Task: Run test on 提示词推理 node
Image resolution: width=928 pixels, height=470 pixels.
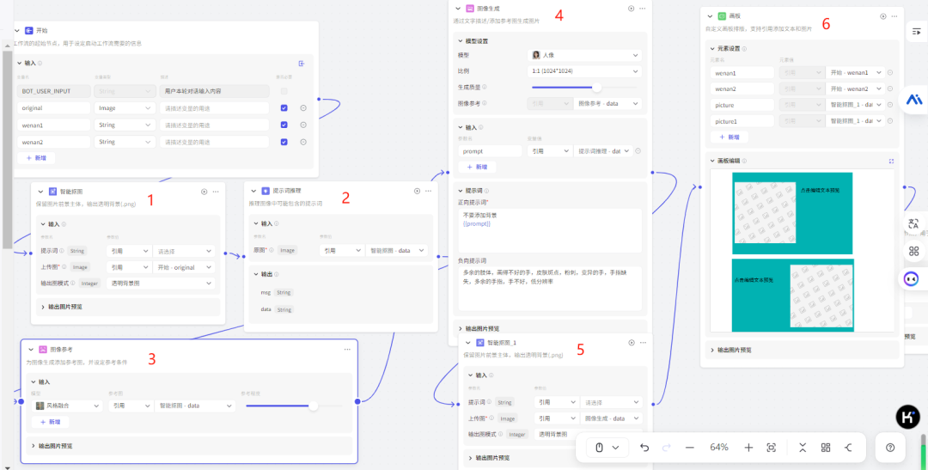Action: [417, 192]
